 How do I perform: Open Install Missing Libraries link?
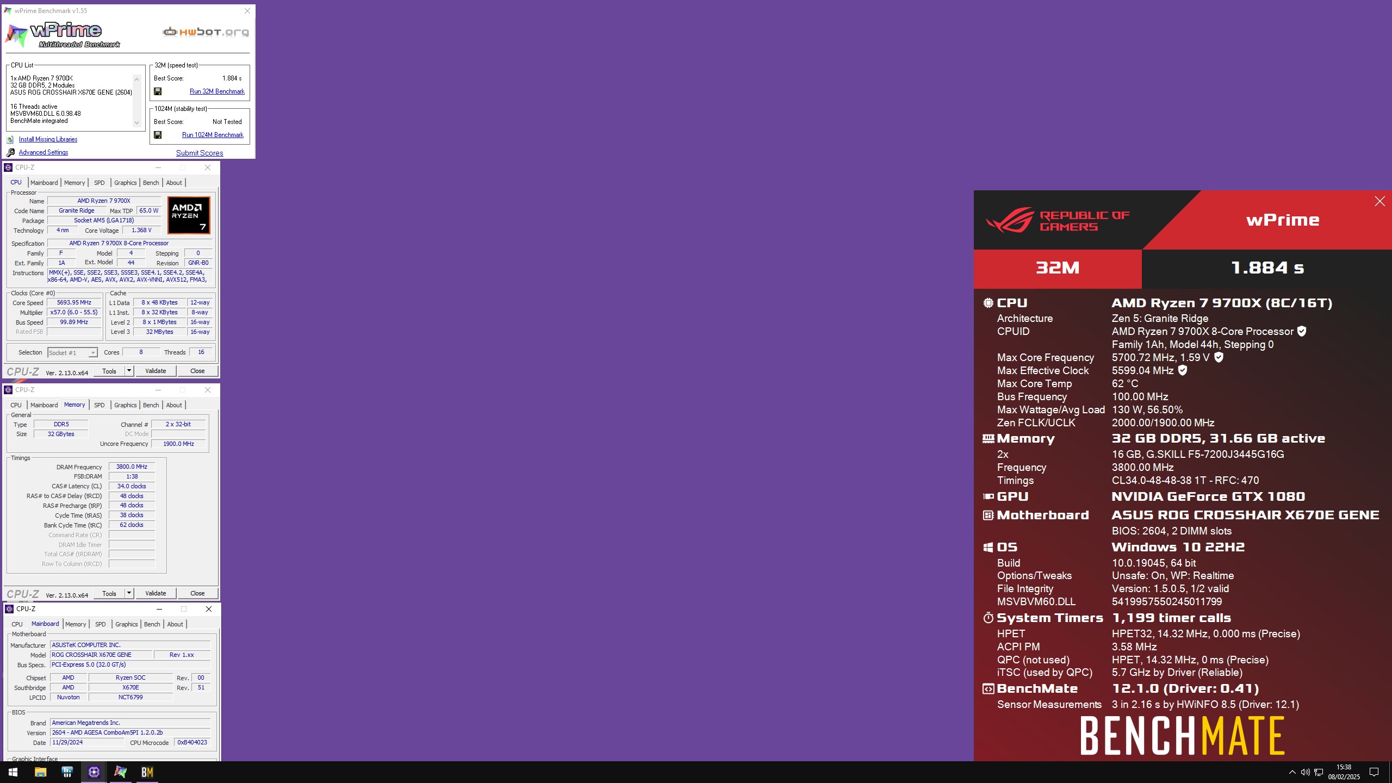(48, 139)
